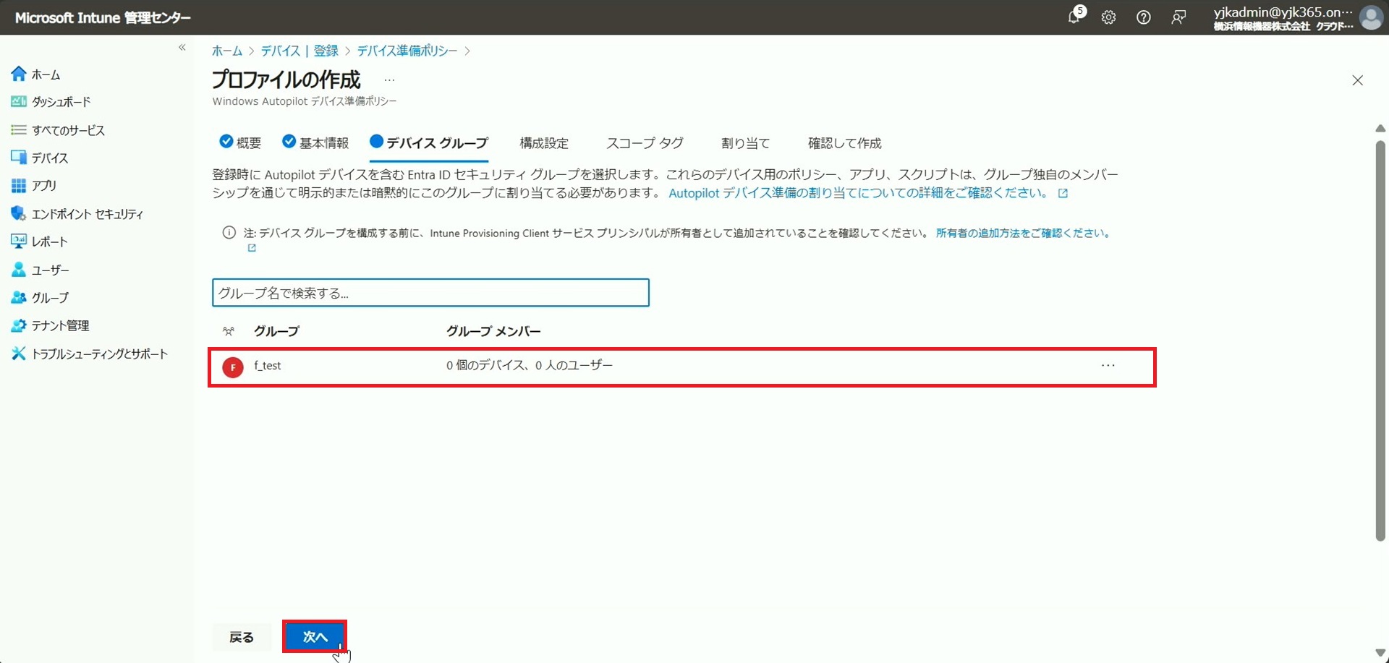Click the 戻る back button

tap(242, 637)
